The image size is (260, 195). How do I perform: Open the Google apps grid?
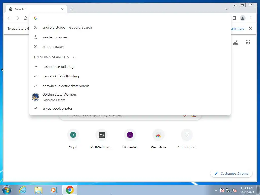[x=248, y=42]
